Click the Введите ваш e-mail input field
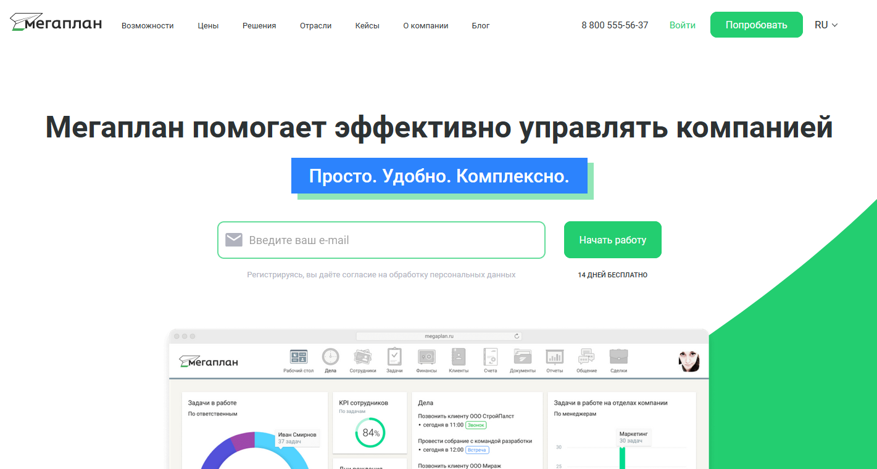This screenshot has height=469, width=877. point(381,240)
